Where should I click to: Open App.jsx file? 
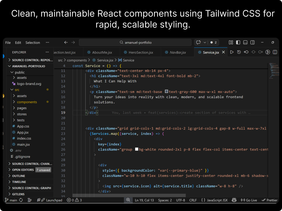coord(30,133)
